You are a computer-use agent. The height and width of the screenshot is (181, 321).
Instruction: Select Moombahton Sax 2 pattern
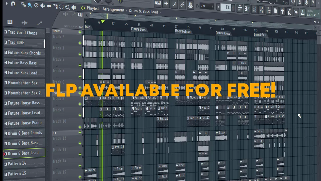24,93
